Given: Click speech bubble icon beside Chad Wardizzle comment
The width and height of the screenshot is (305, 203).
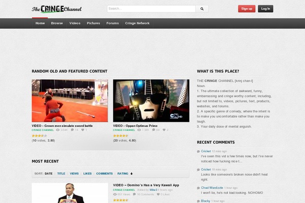Looking at the screenshot, I should pyautogui.click(x=198, y=188).
